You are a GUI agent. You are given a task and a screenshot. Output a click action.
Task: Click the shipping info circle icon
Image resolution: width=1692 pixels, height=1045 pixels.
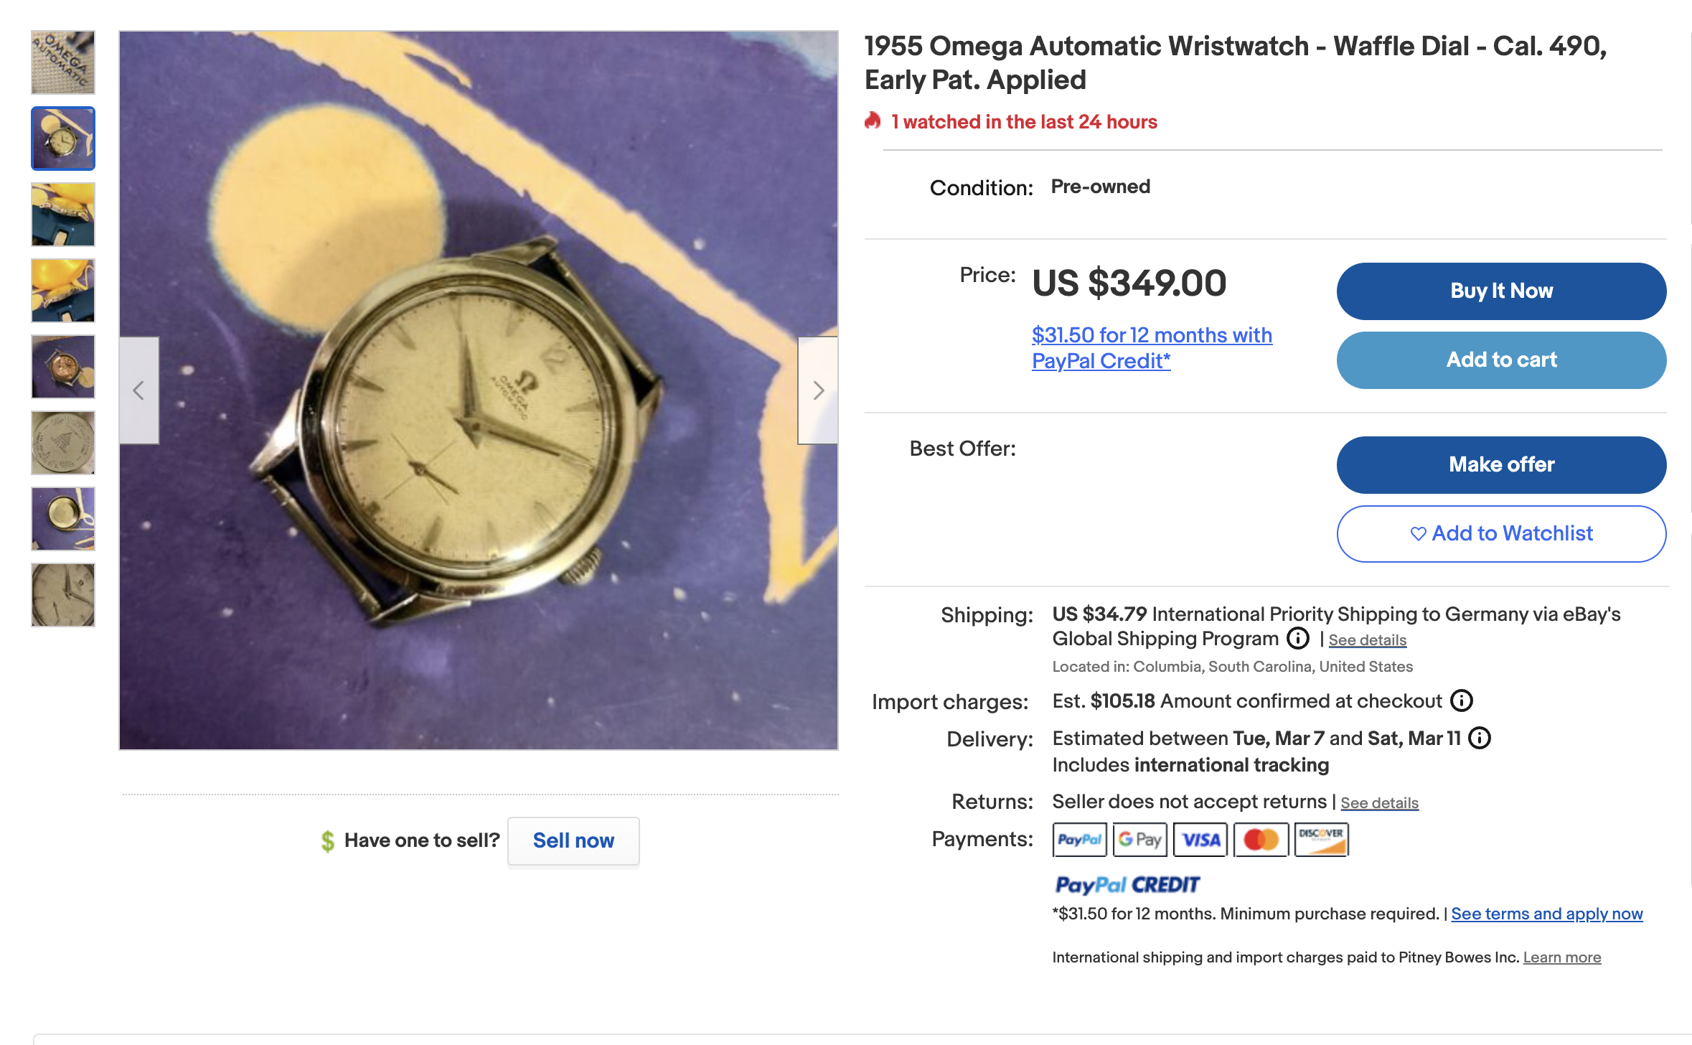coord(1297,638)
